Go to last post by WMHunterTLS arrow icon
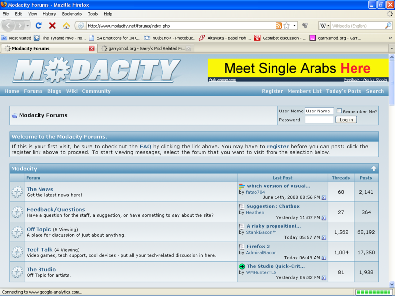The image size is (395, 296). [324, 278]
